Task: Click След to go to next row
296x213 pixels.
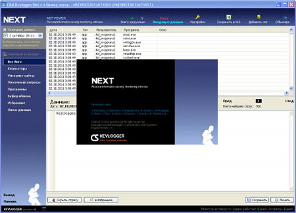Action: pyautogui.click(x=289, y=101)
